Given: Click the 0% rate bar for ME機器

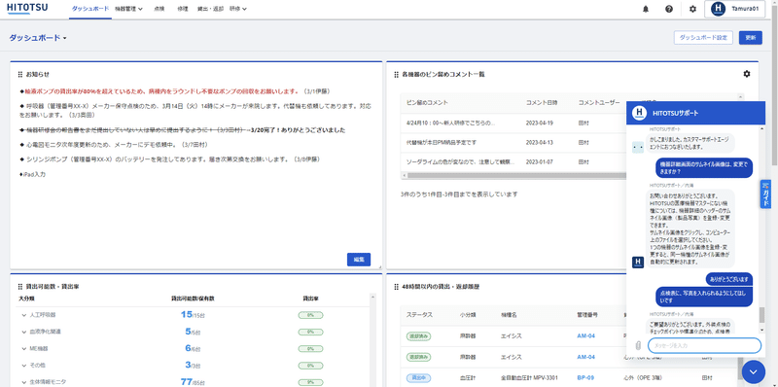Looking at the screenshot, I should pos(310,349).
